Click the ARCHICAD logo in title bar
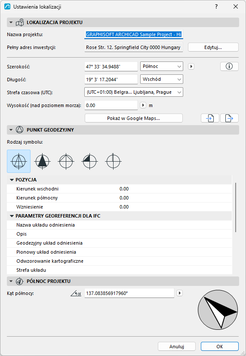This screenshot has width=246, height=356. coord(7,6)
